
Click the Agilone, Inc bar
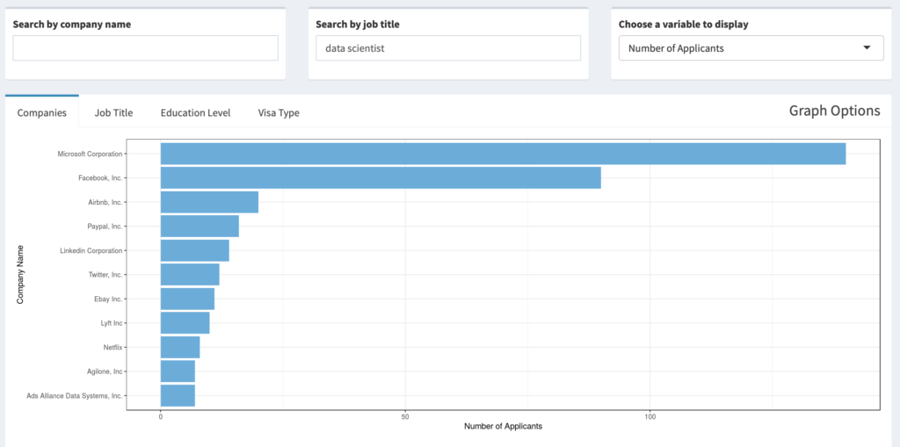point(178,371)
